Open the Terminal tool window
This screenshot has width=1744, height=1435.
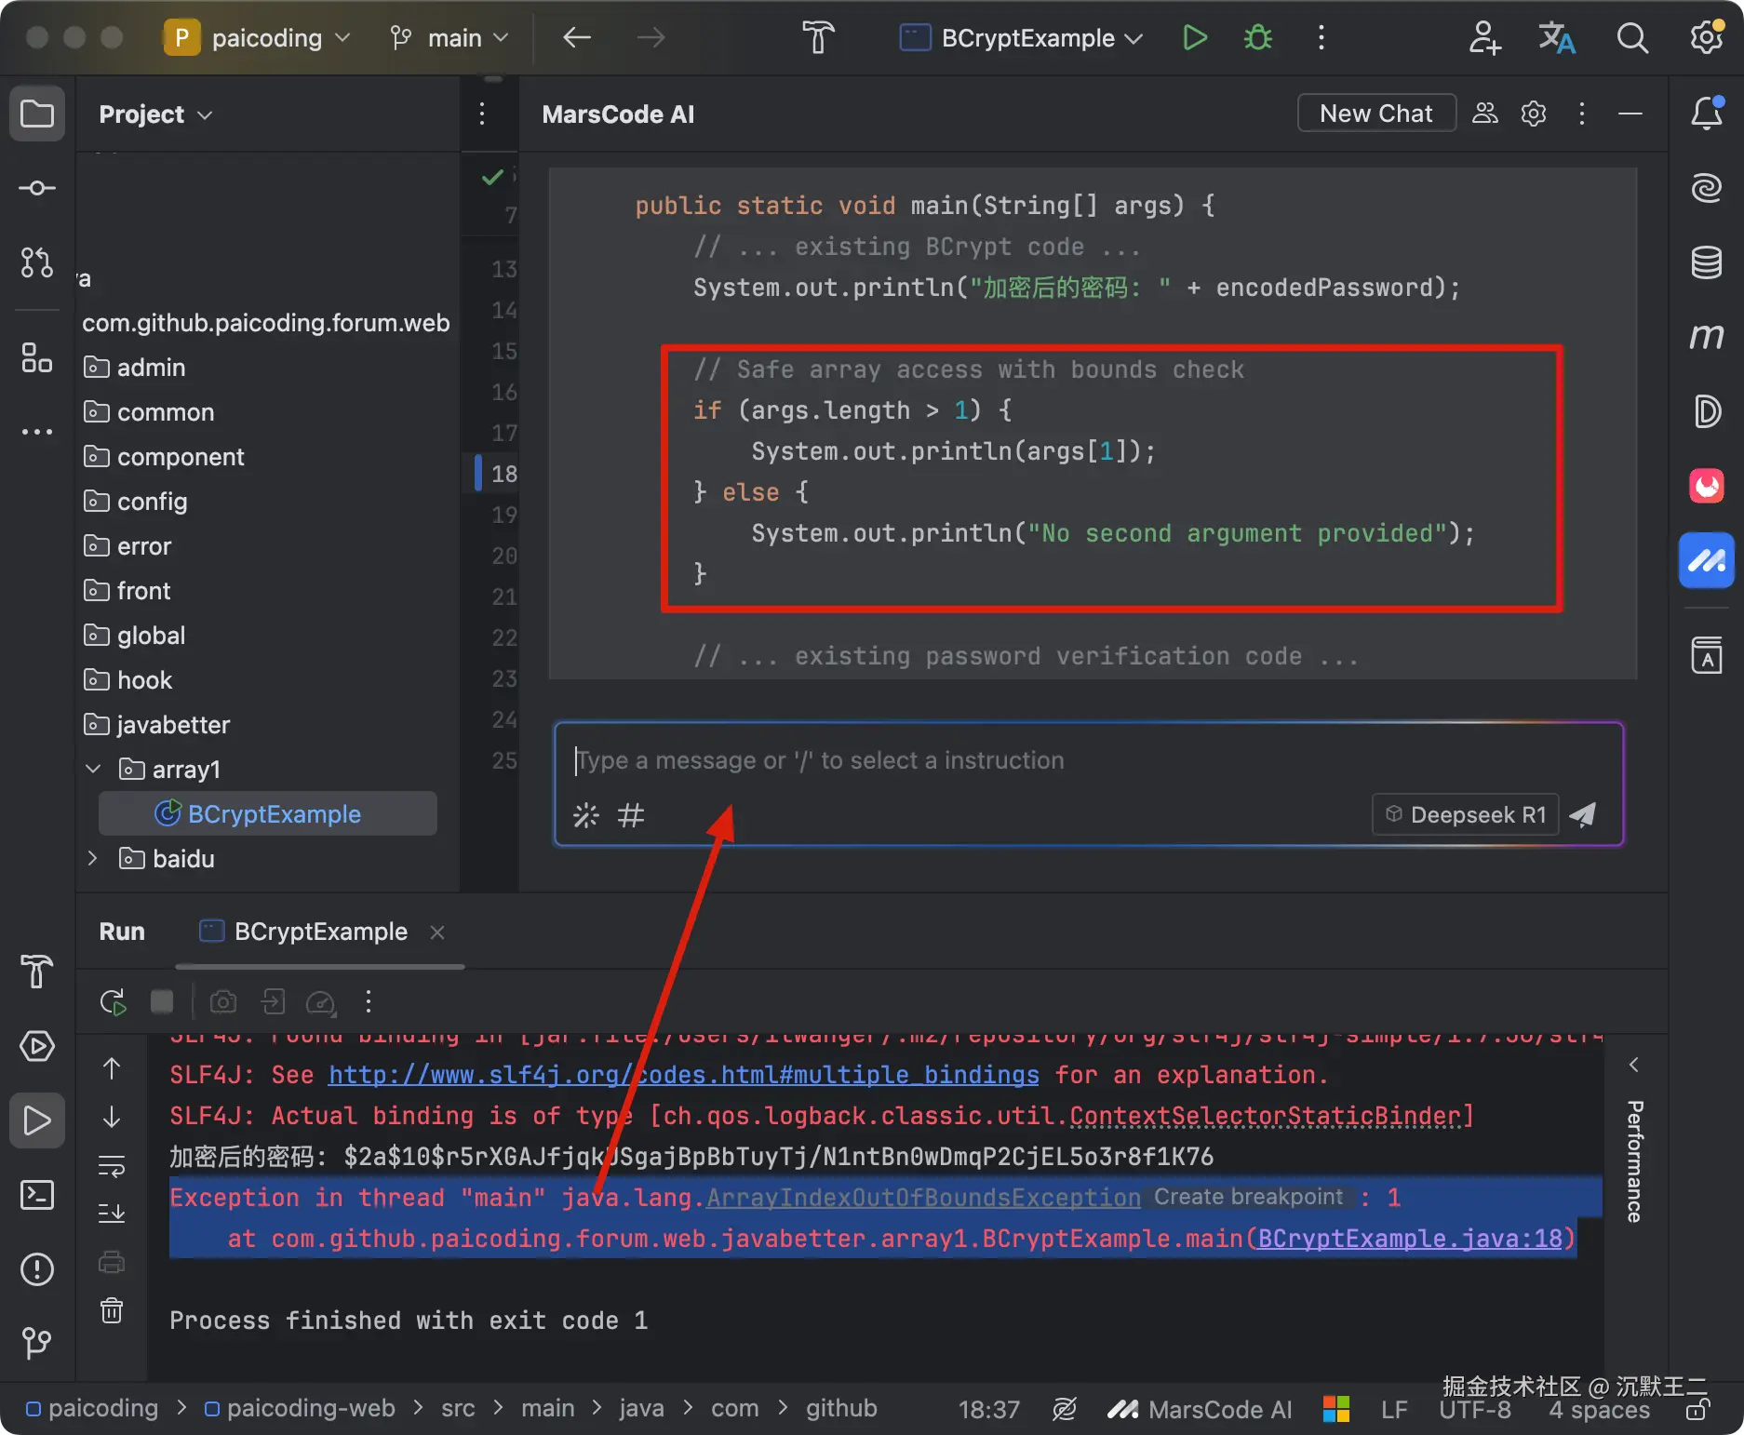[37, 1195]
